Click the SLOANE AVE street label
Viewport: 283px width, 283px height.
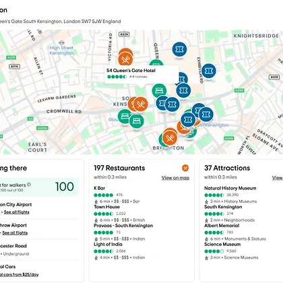pos(265,142)
